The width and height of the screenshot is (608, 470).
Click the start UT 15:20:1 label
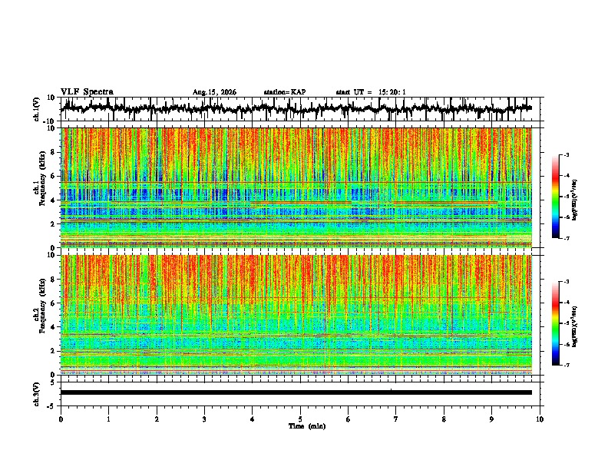coord(371,92)
